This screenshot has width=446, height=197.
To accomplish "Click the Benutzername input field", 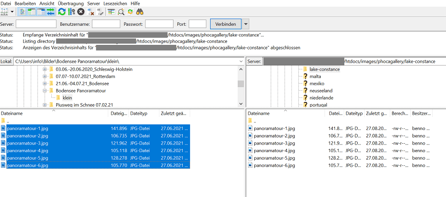I will [x=106, y=24].
